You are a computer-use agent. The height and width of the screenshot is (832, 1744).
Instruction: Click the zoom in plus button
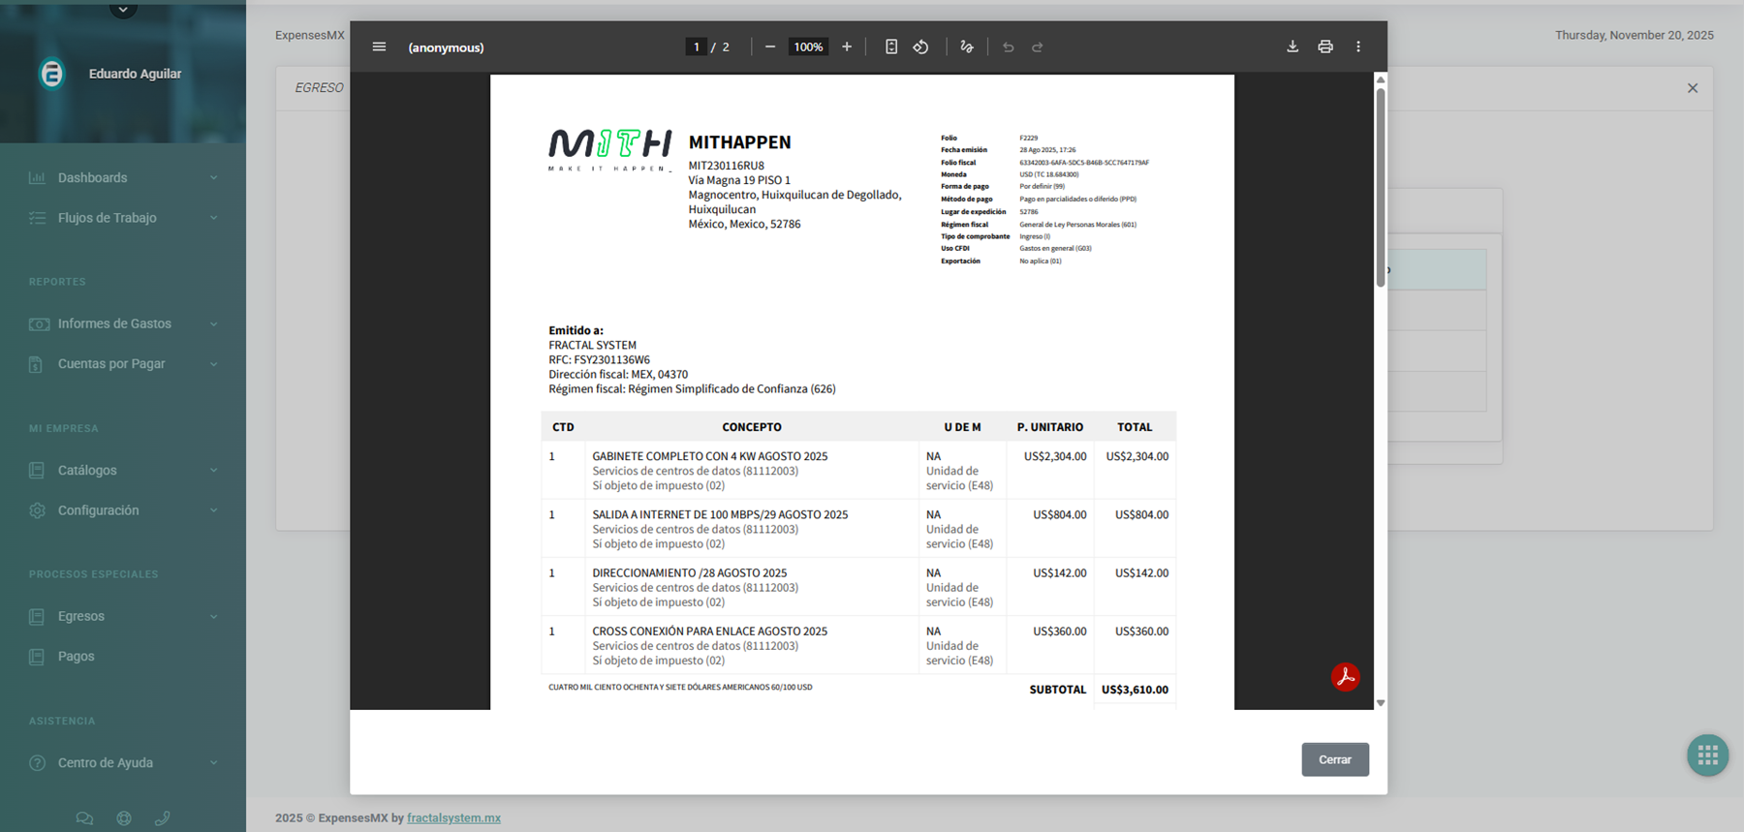coord(847,46)
